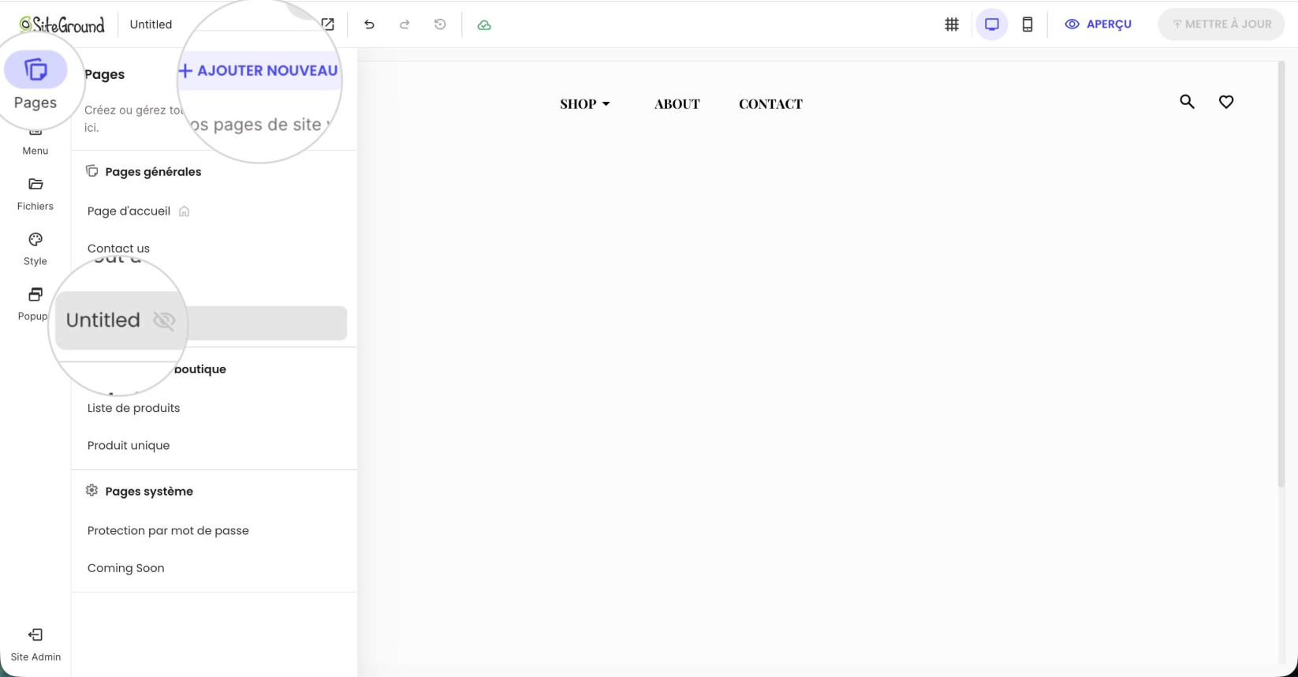The image size is (1298, 677).
Task: Open the Liste de produits page
Action: (133, 408)
